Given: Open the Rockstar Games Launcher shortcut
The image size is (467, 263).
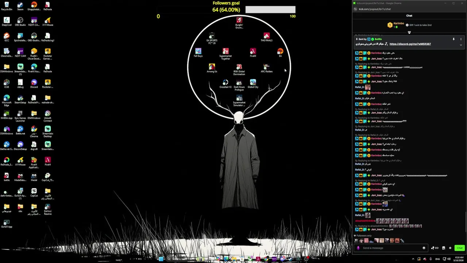Looking at the screenshot, I should pyautogui.click(x=47, y=54).
